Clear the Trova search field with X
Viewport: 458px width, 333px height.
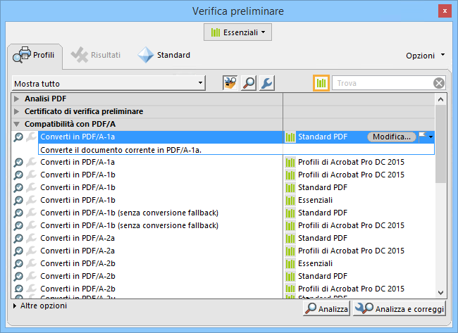coord(439,83)
